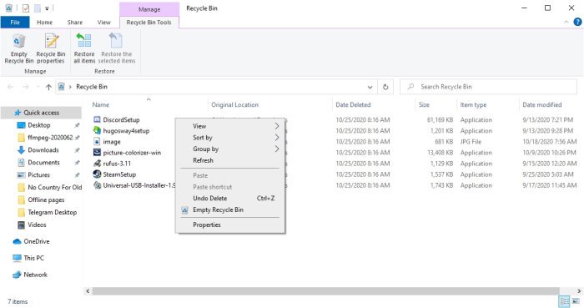Viewport: 584px width, 308px height.
Task: Click the Videos icon in sidebar
Action: (21, 225)
